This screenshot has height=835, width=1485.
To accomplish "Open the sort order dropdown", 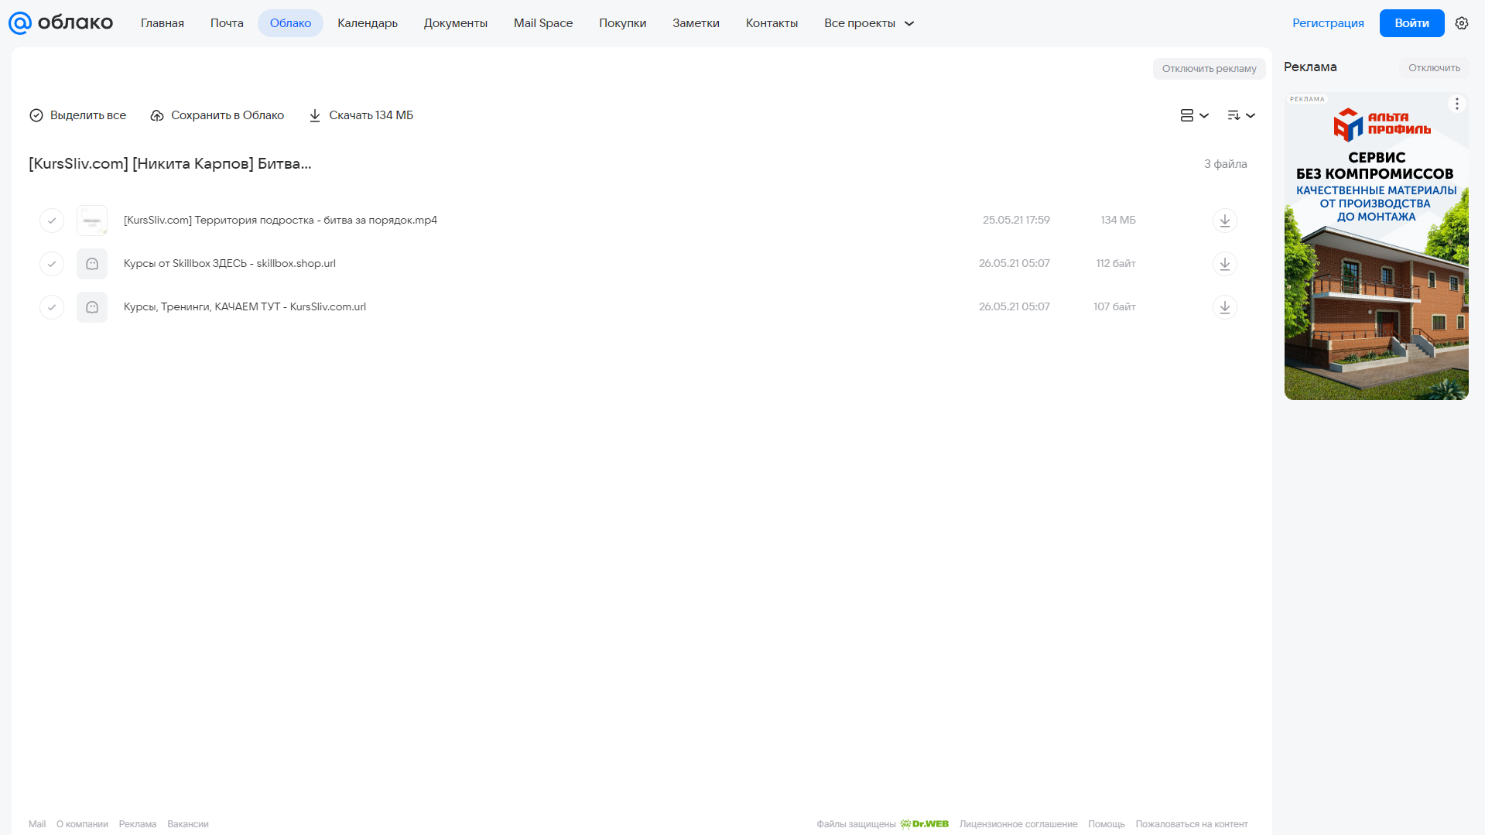I will pyautogui.click(x=1241, y=115).
